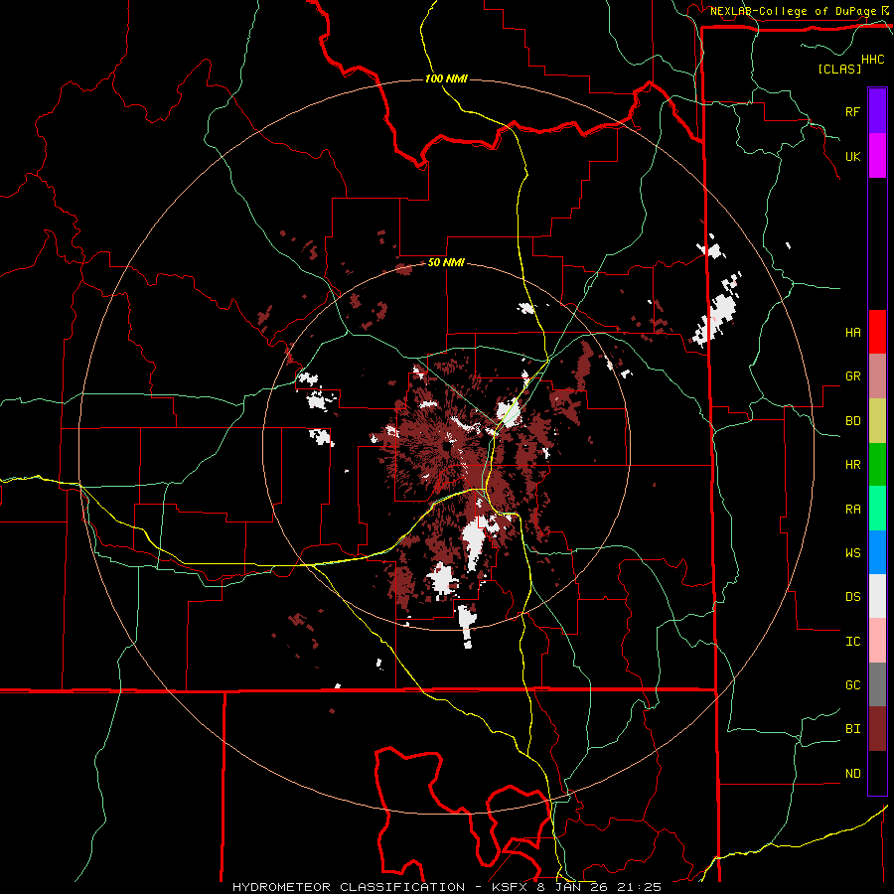
Task: Click the UK magenta legend swatch
Action: 877,156
